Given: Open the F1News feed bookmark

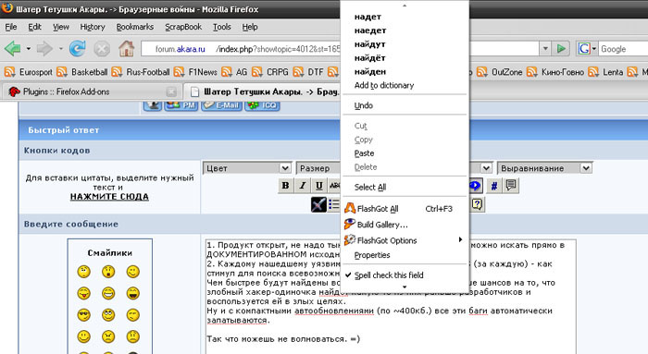Looking at the screenshot, I should pos(195,72).
